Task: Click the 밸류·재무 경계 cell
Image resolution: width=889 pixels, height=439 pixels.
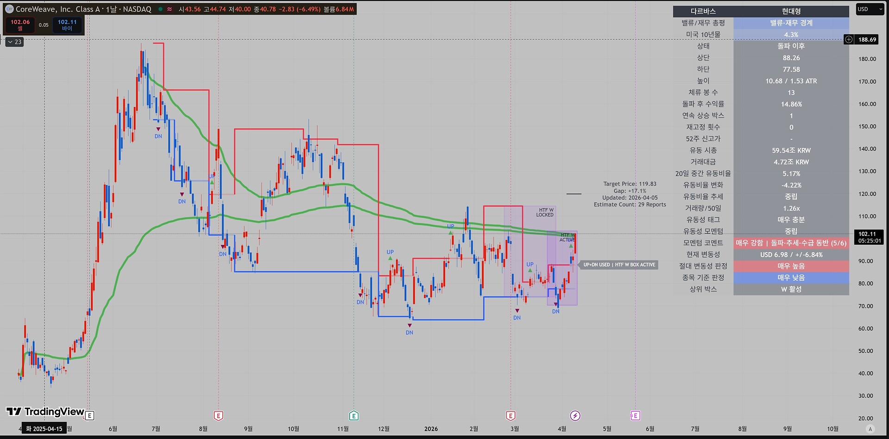Action: pos(791,23)
